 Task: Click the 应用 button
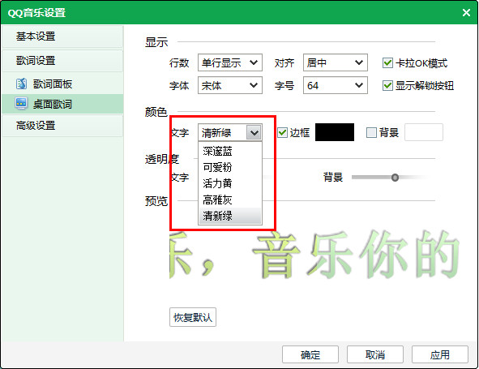coord(439,354)
